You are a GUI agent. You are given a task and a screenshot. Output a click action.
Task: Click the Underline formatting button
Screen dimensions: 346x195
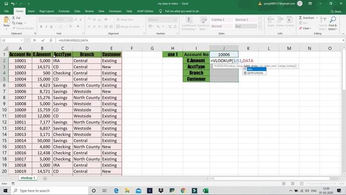pyautogui.click(x=51, y=27)
